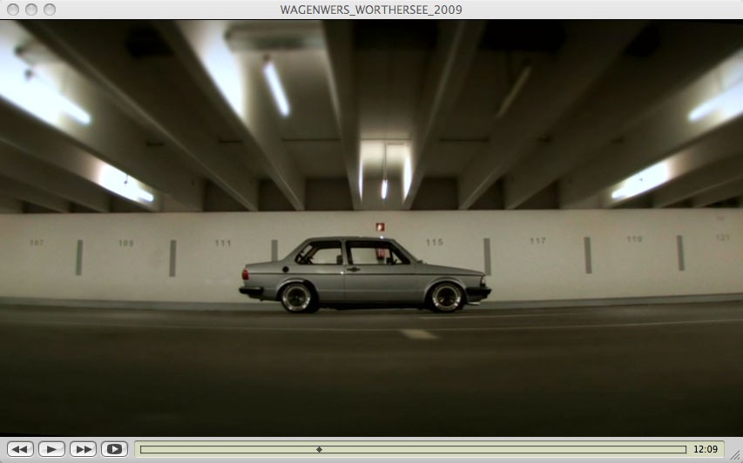Click the fourth playback mode button
743x463 pixels.
pyautogui.click(x=114, y=449)
